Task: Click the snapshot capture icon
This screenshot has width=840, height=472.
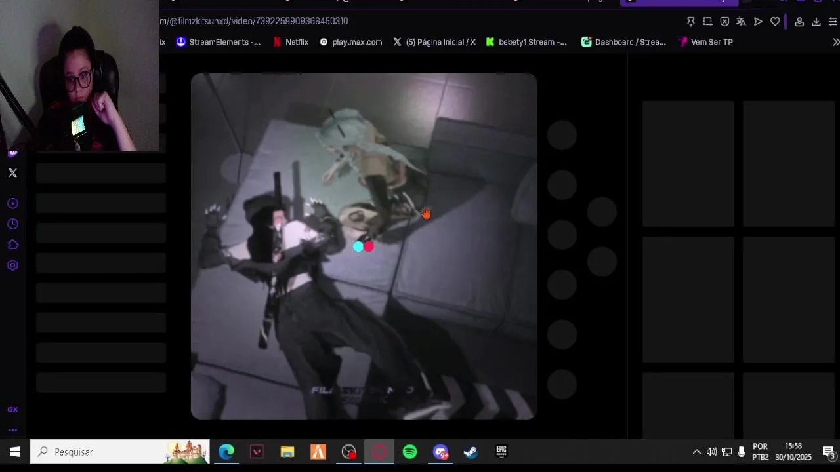Action: (707, 22)
